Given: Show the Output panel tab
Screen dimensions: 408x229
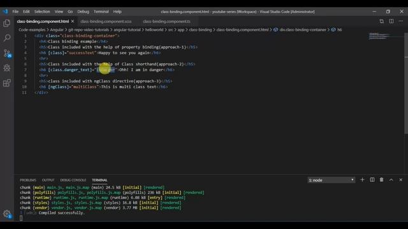Looking at the screenshot, I should pyautogui.click(x=48, y=180).
